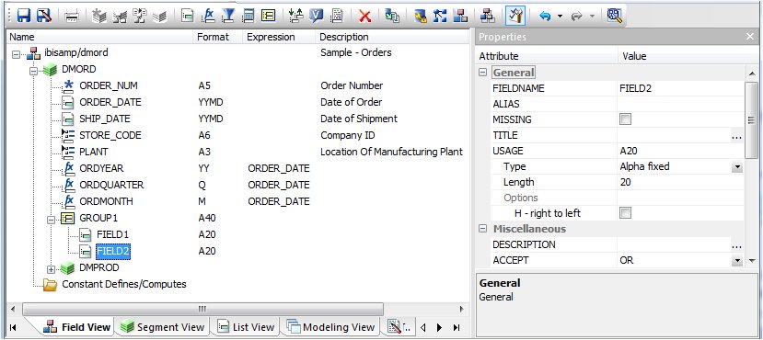Click the plain grey stacked segment icon
The image size is (763, 340).
[x=159, y=17]
